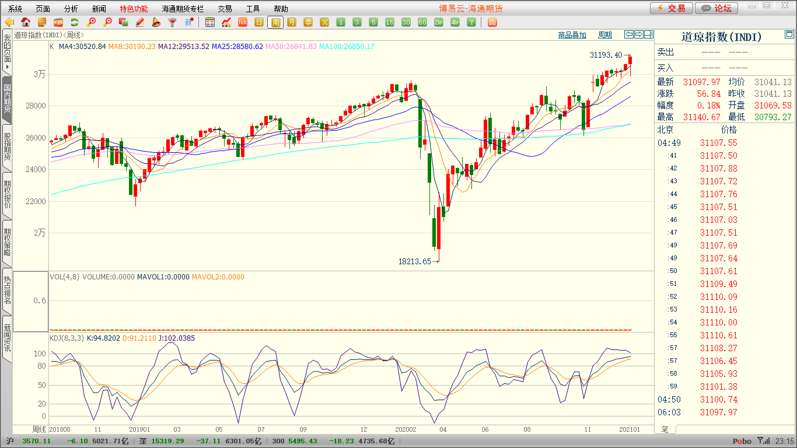Select the 5-minute period button
Screen dimensions: 797x448
[373, 22]
